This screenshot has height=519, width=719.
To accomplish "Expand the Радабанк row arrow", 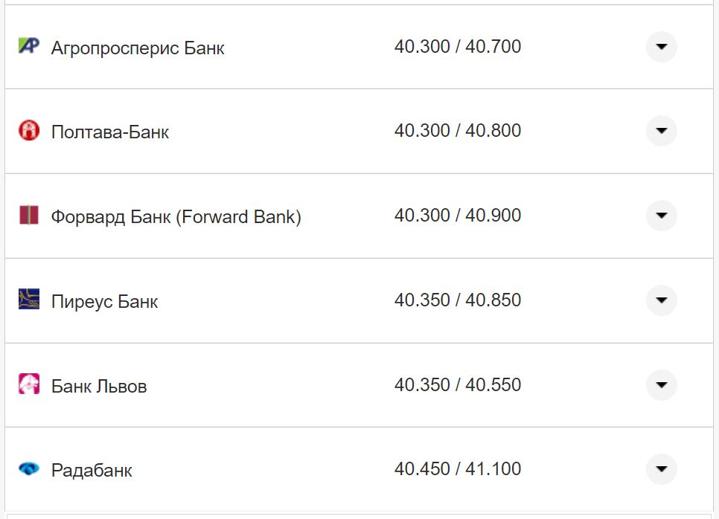I will 661,469.
